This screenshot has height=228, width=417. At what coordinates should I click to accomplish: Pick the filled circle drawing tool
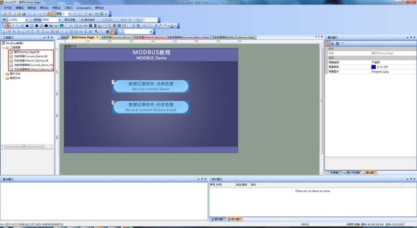[x=37, y=26]
